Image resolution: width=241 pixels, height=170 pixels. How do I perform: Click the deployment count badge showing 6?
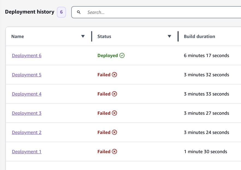61,12
